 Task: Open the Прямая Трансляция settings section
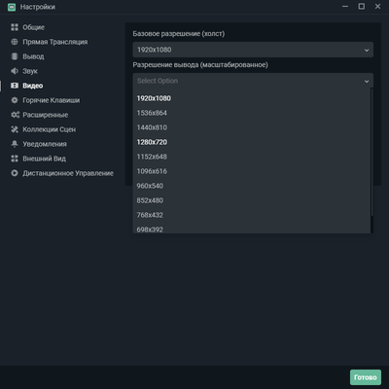[55, 42]
